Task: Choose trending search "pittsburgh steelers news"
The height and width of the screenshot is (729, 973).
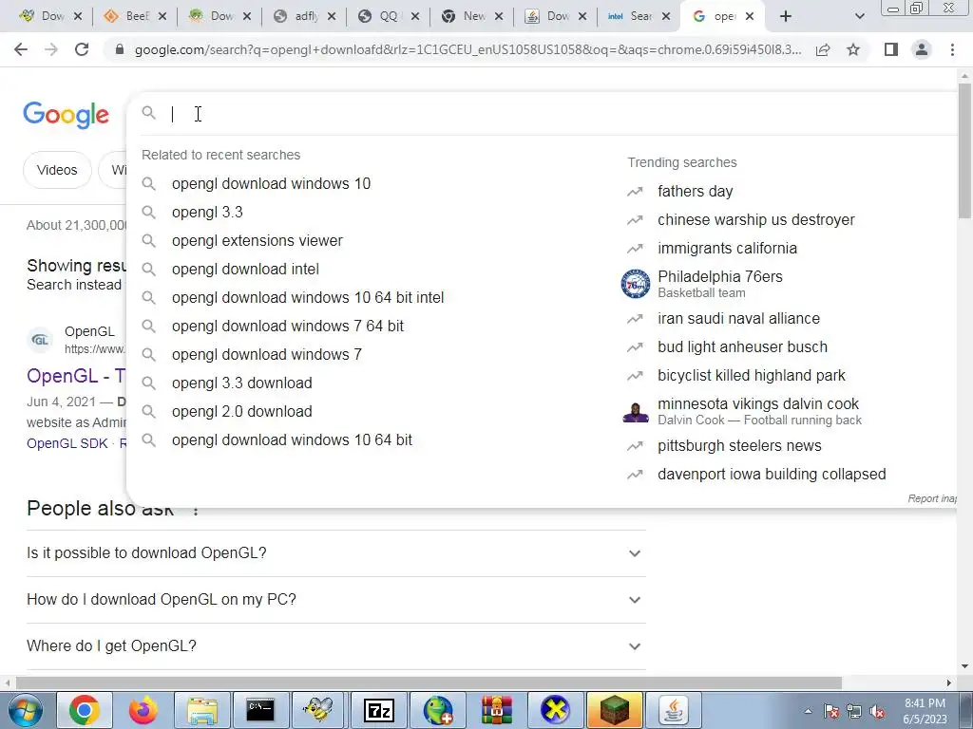Action: (739, 446)
